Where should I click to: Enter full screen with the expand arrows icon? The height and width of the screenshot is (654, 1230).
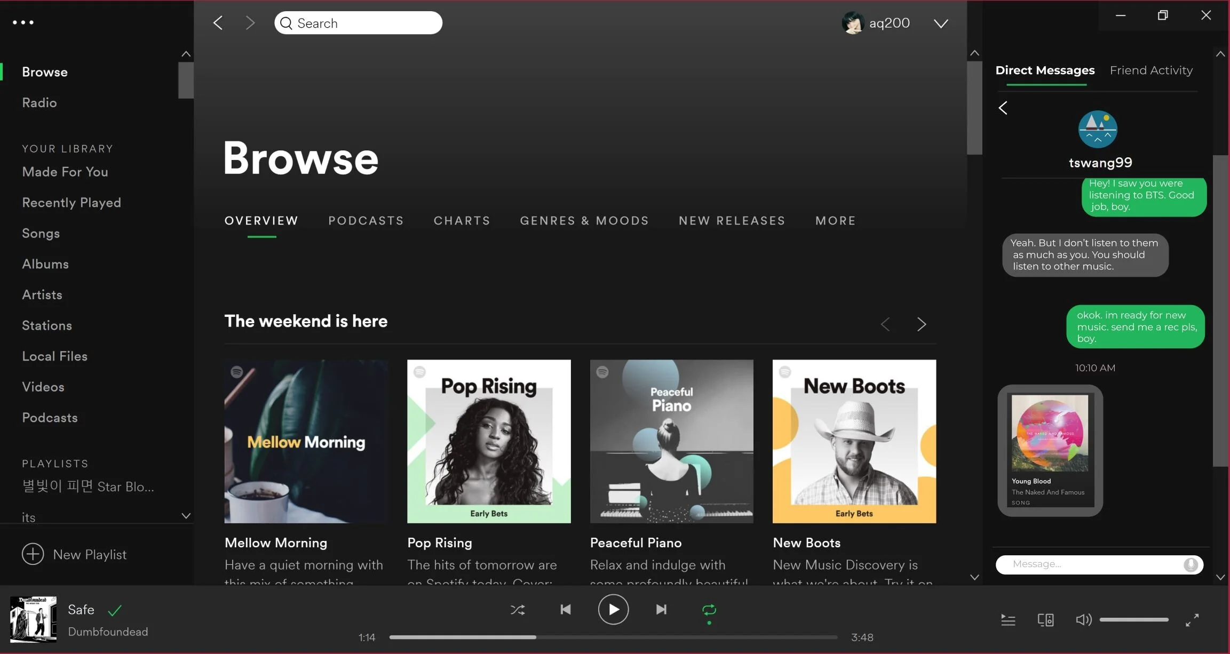coord(1192,620)
